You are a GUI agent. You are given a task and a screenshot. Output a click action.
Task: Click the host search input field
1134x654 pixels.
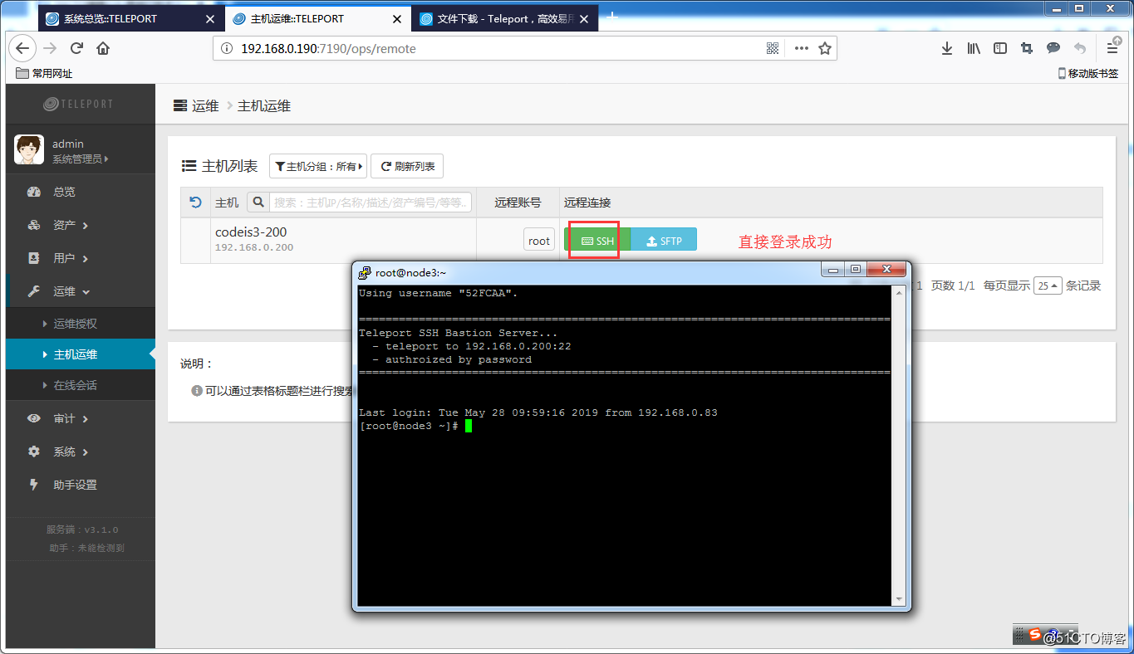(x=371, y=202)
